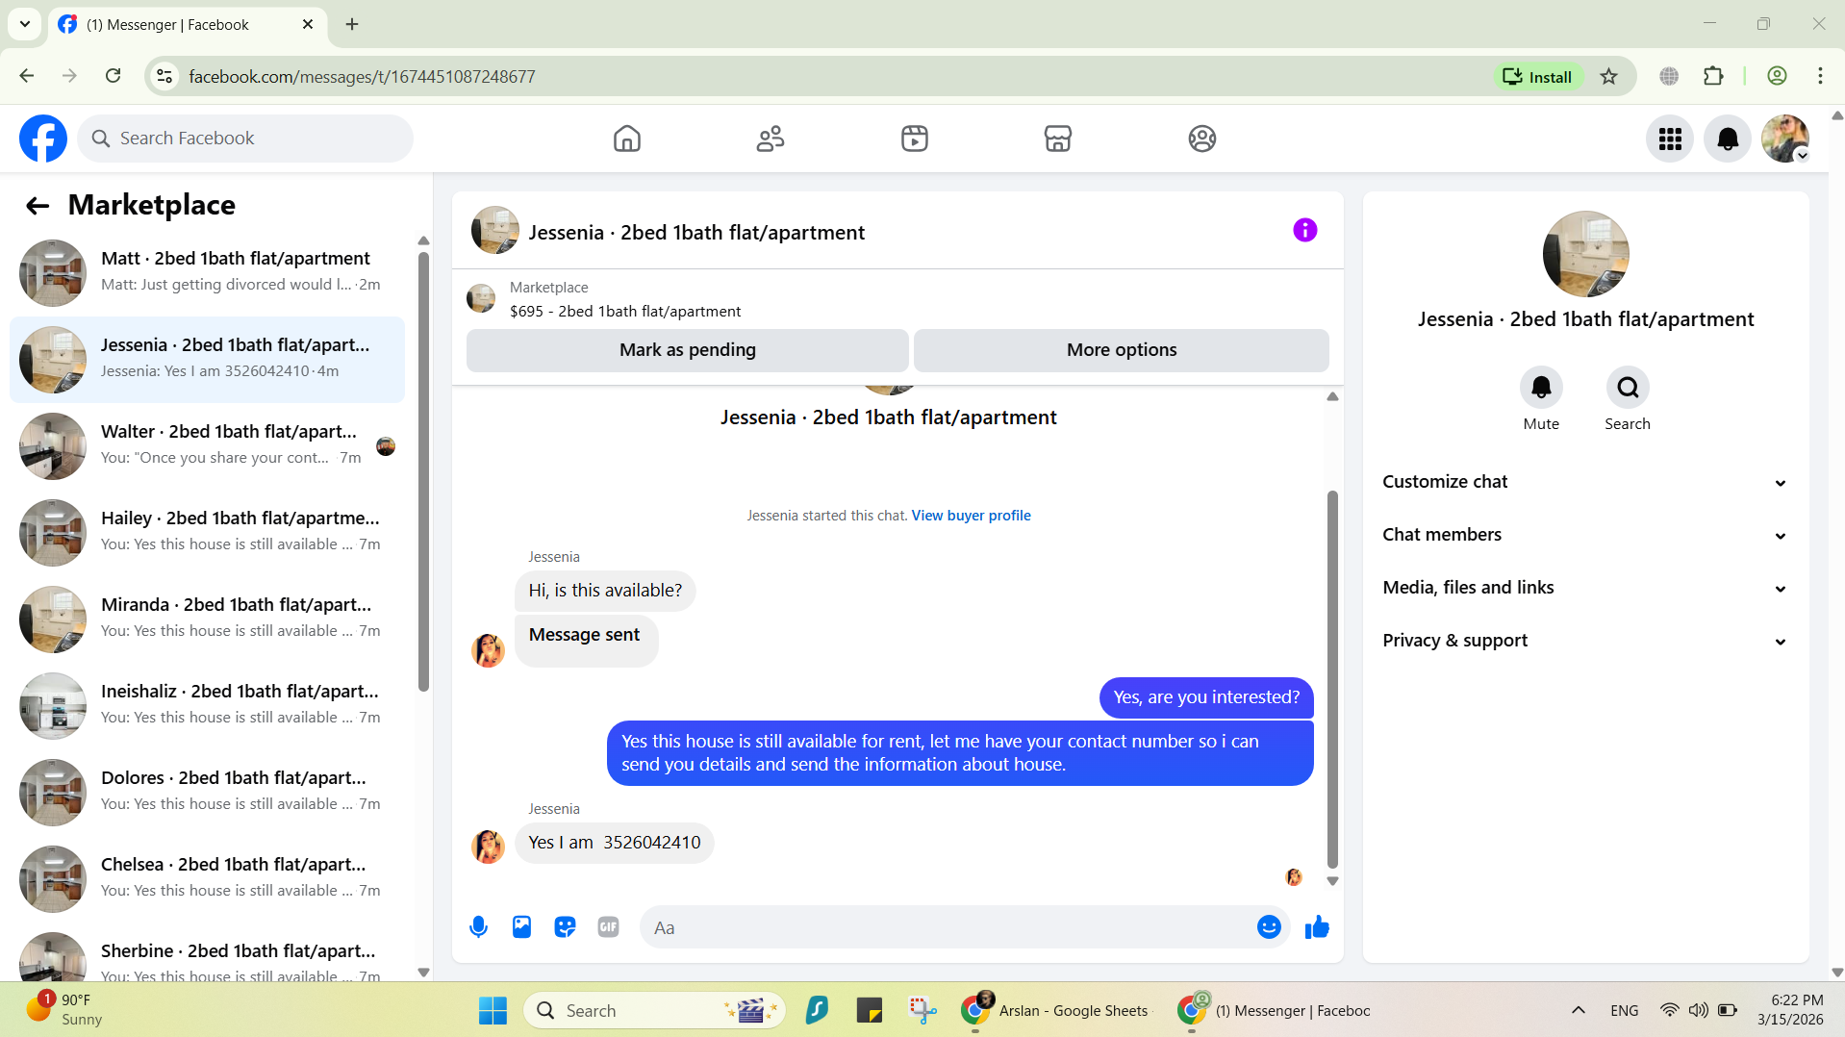Open Chrome three-dot menu
This screenshot has width=1845, height=1037.
click(x=1820, y=76)
